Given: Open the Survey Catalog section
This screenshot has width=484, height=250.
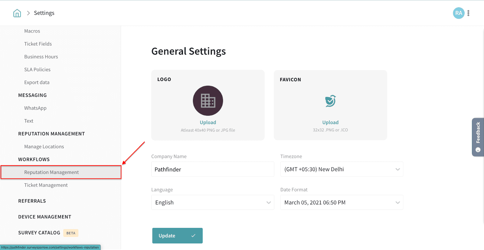Looking at the screenshot, I should point(39,233).
